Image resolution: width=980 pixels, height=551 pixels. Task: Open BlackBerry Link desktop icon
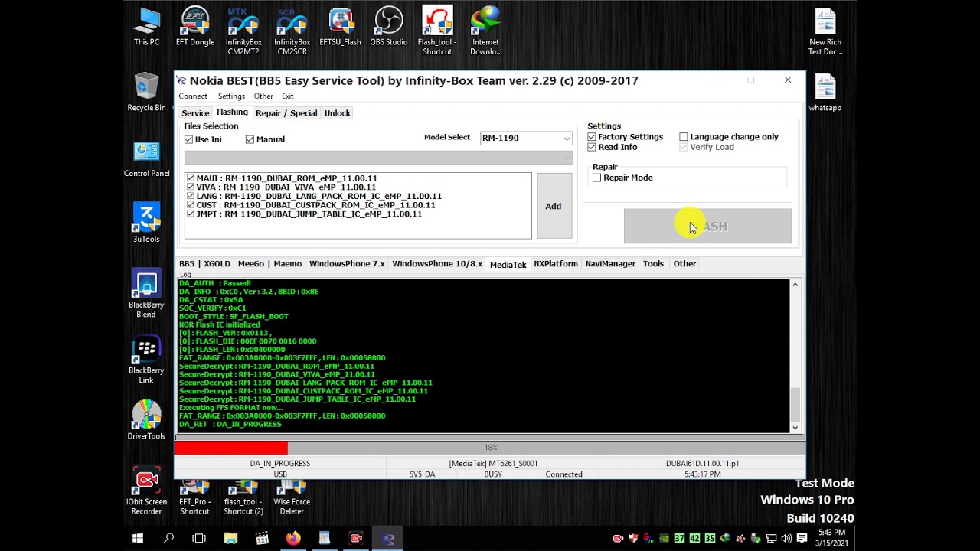[x=146, y=360]
